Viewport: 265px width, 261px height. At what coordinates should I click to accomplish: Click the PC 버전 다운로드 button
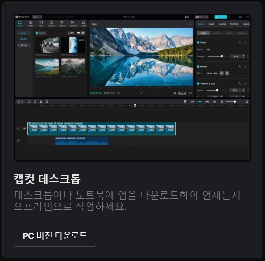pos(55,236)
